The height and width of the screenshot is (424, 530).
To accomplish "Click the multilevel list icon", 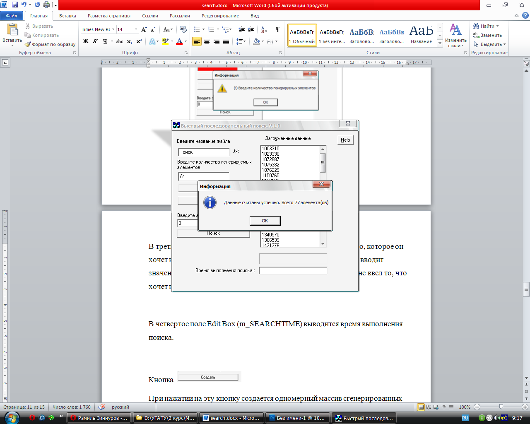I will pos(225,29).
